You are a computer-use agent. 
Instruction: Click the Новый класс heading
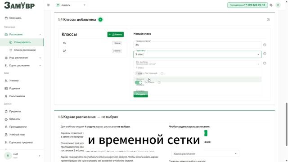pyautogui.click(x=142, y=34)
